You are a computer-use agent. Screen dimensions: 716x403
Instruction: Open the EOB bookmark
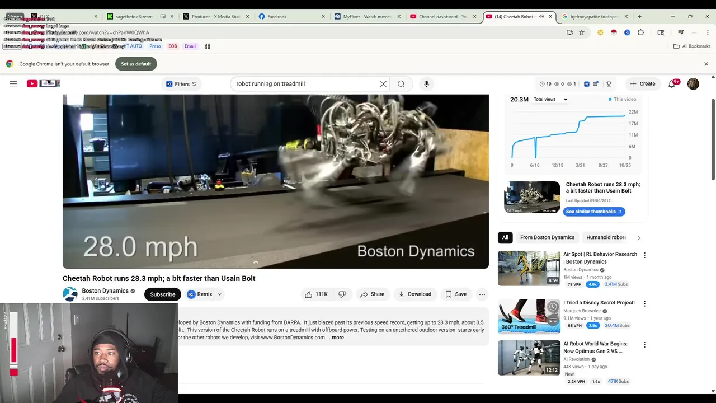tap(173, 46)
